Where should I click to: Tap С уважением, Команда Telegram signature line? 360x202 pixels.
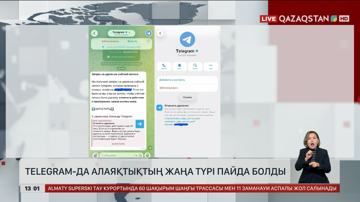pyautogui.click(x=112, y=116)
